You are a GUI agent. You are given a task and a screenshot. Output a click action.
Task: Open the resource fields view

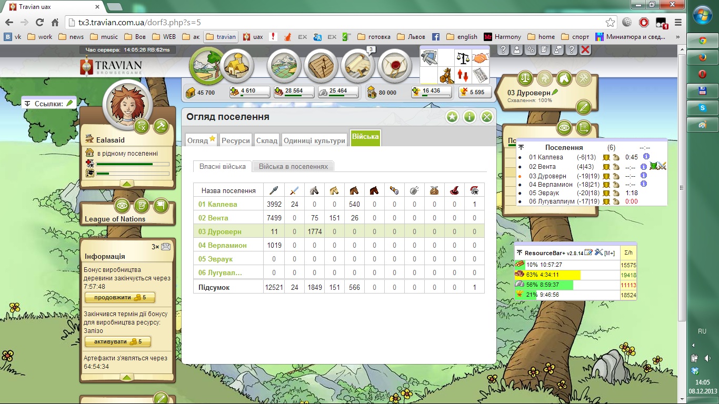[x=207, y=66]
